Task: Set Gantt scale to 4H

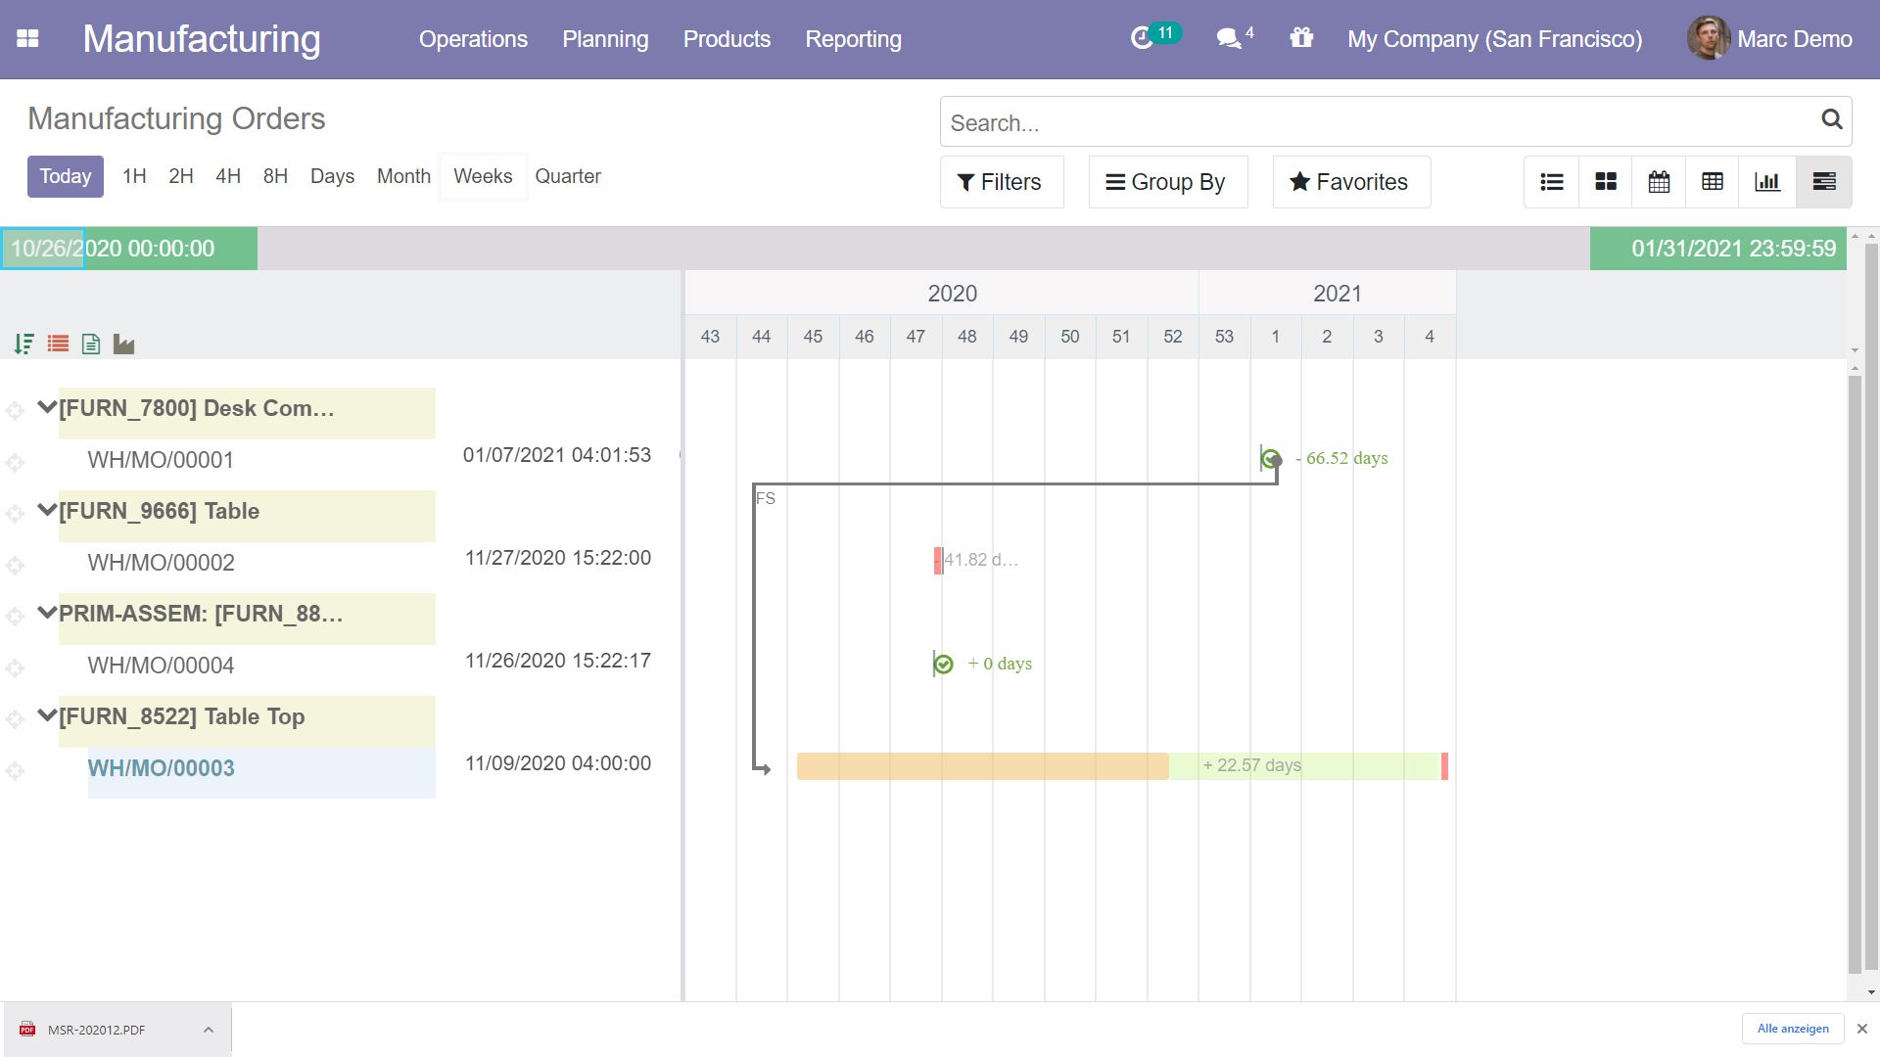Action: tap(227, 176)
